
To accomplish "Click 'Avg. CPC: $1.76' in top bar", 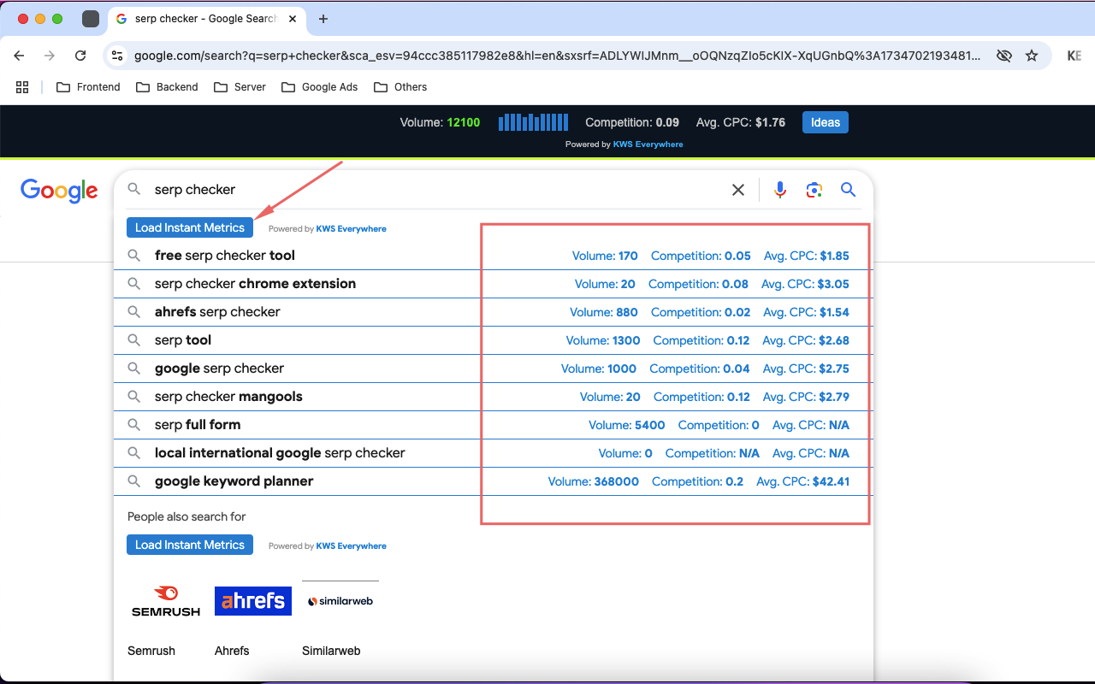I will pyautogui.click(x=741, y=122).
